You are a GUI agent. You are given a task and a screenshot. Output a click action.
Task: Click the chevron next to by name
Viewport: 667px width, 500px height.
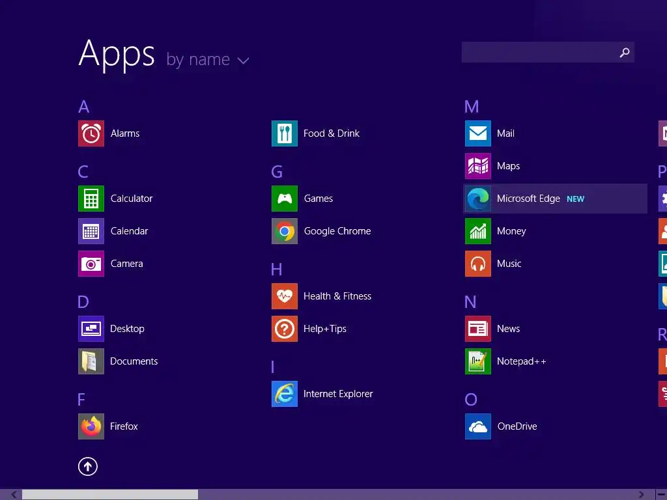click(244, 61)
